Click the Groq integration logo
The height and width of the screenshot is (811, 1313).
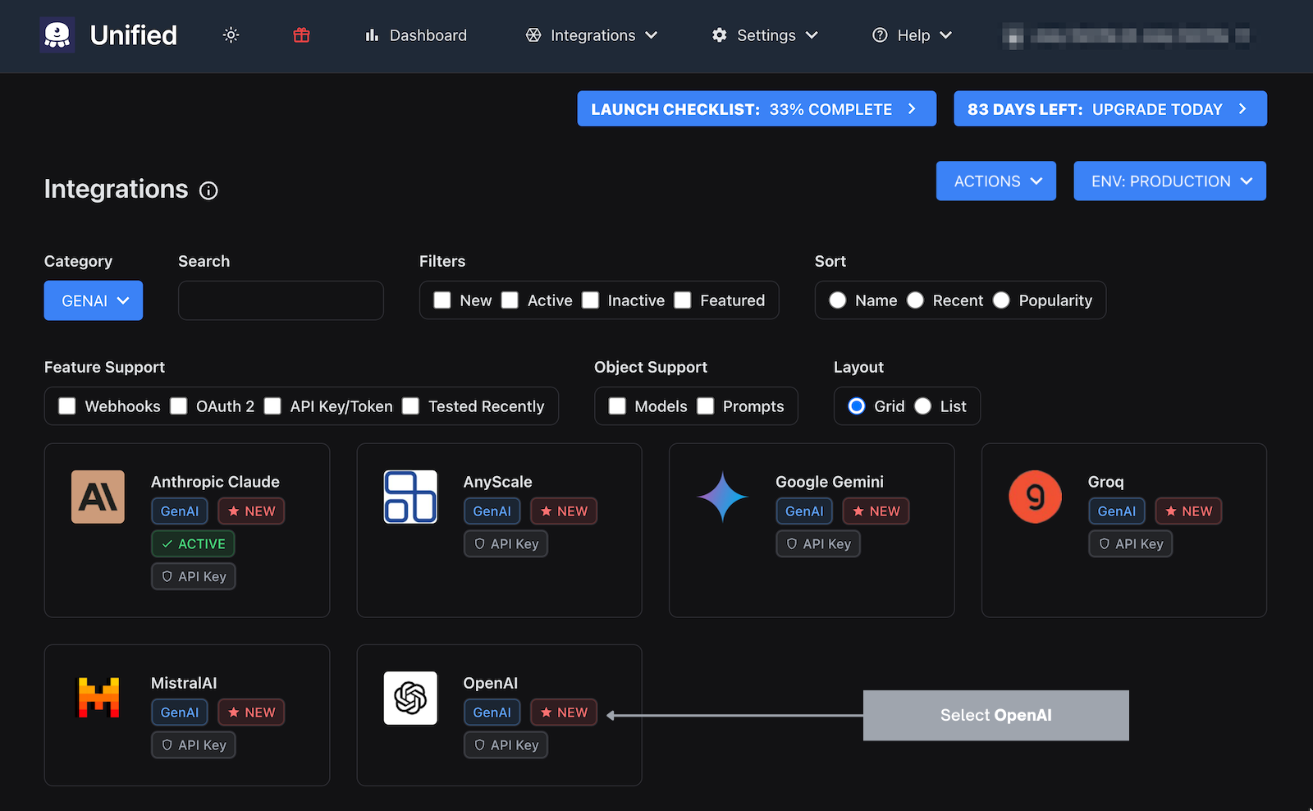[x=1035, y=497]
